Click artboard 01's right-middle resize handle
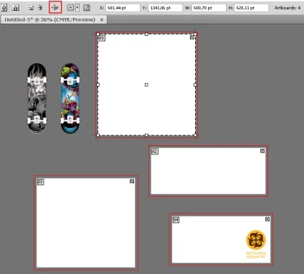Viewport: 304px width, 274px height. pyautogui.click(x=195, y=84)
